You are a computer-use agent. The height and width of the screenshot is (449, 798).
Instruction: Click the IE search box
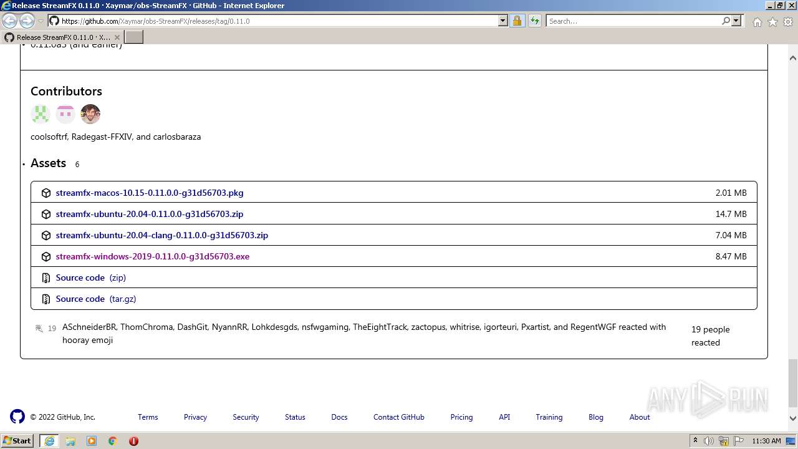pyautogui.click(x=633, y=21)
